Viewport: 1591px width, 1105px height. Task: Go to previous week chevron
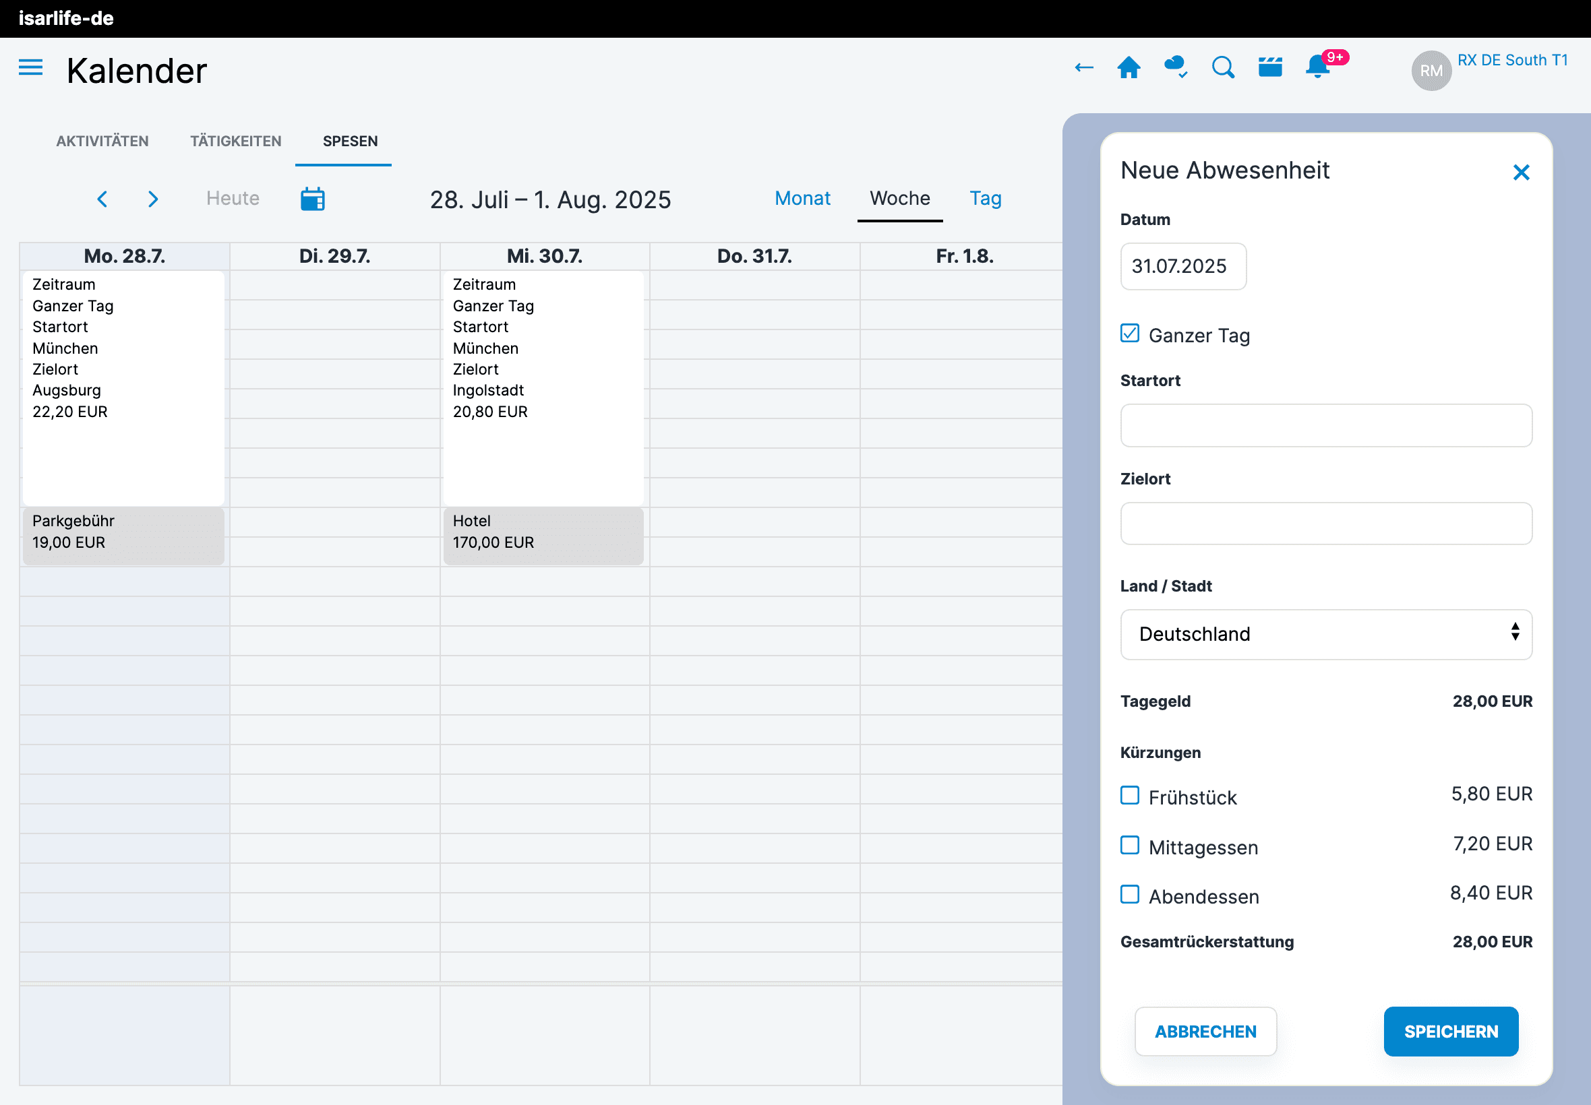[x=102, y=199]
